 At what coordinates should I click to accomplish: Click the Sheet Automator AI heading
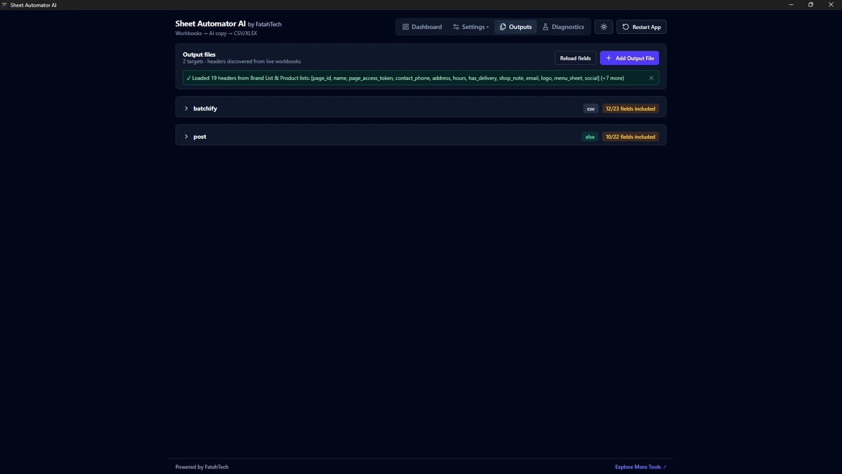coord(210,24)
